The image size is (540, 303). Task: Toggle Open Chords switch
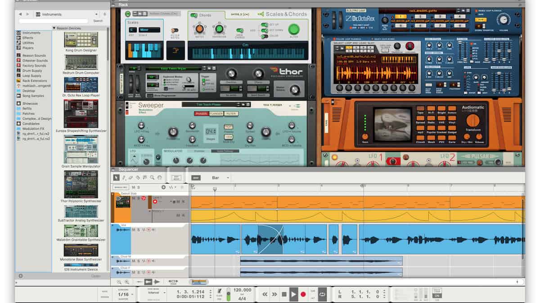point(239,31)
